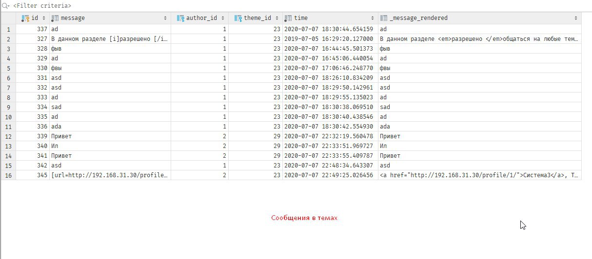Click the red 'Сообщения в темах' caption
The width and height of the screenshot is (592, 259).
click(304, 218)
